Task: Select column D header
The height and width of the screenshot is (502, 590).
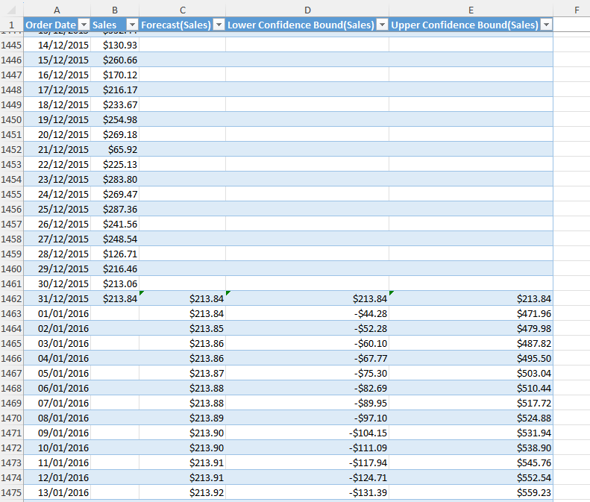Action: 307,9
